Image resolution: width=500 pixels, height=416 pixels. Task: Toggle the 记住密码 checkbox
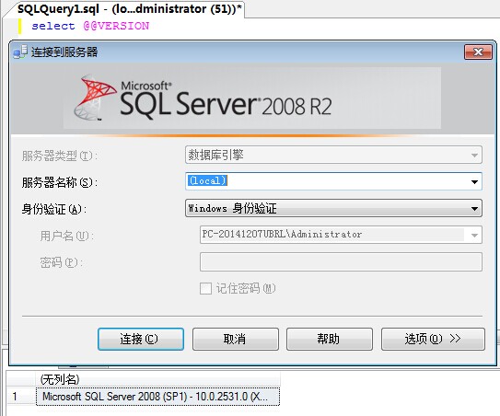205,288
